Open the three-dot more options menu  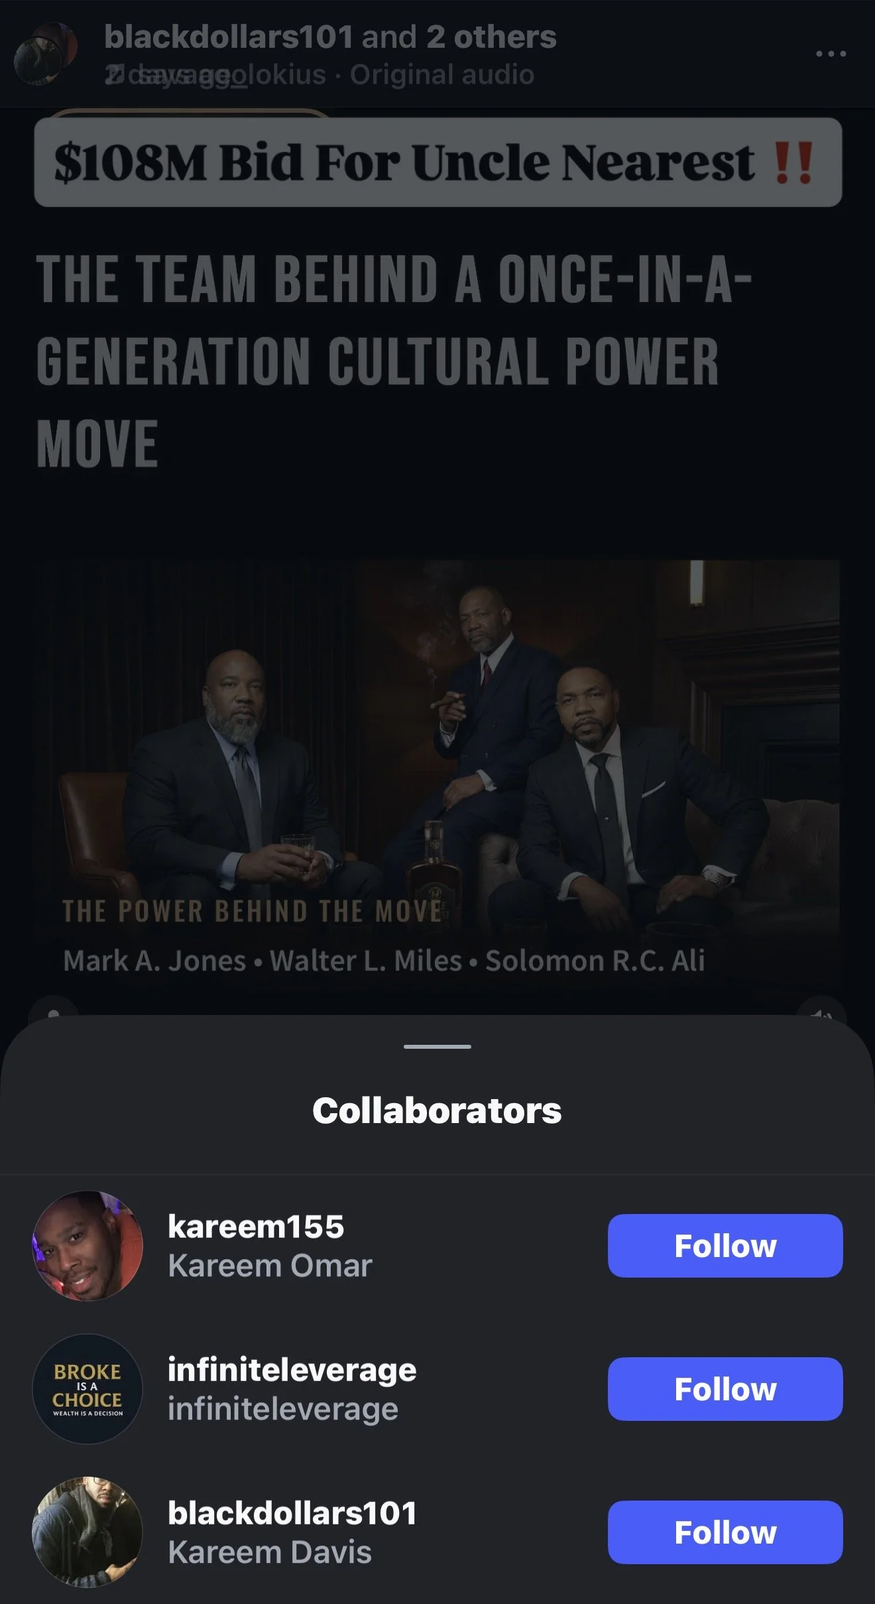click(831, 54)
